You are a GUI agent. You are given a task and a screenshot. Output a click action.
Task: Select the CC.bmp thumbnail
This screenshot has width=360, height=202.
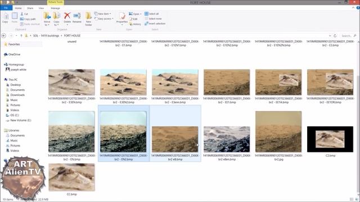(71, 177)
